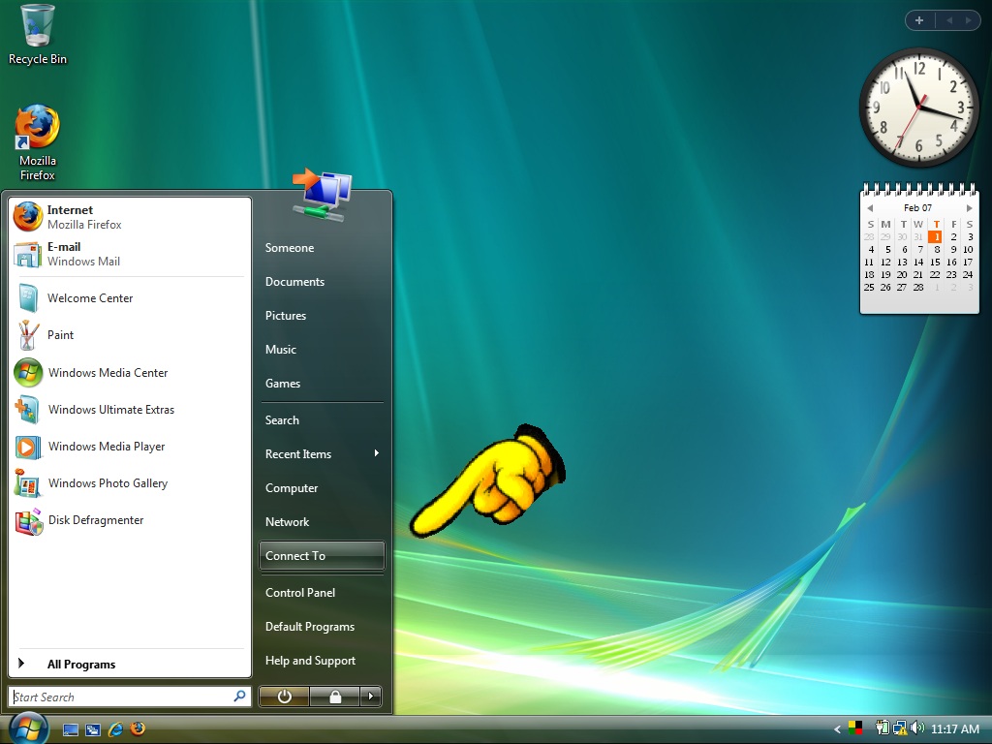Click the network warning tray icon
Image resolution: width=992 pixels, height=744 pixels.
point(900,728)
